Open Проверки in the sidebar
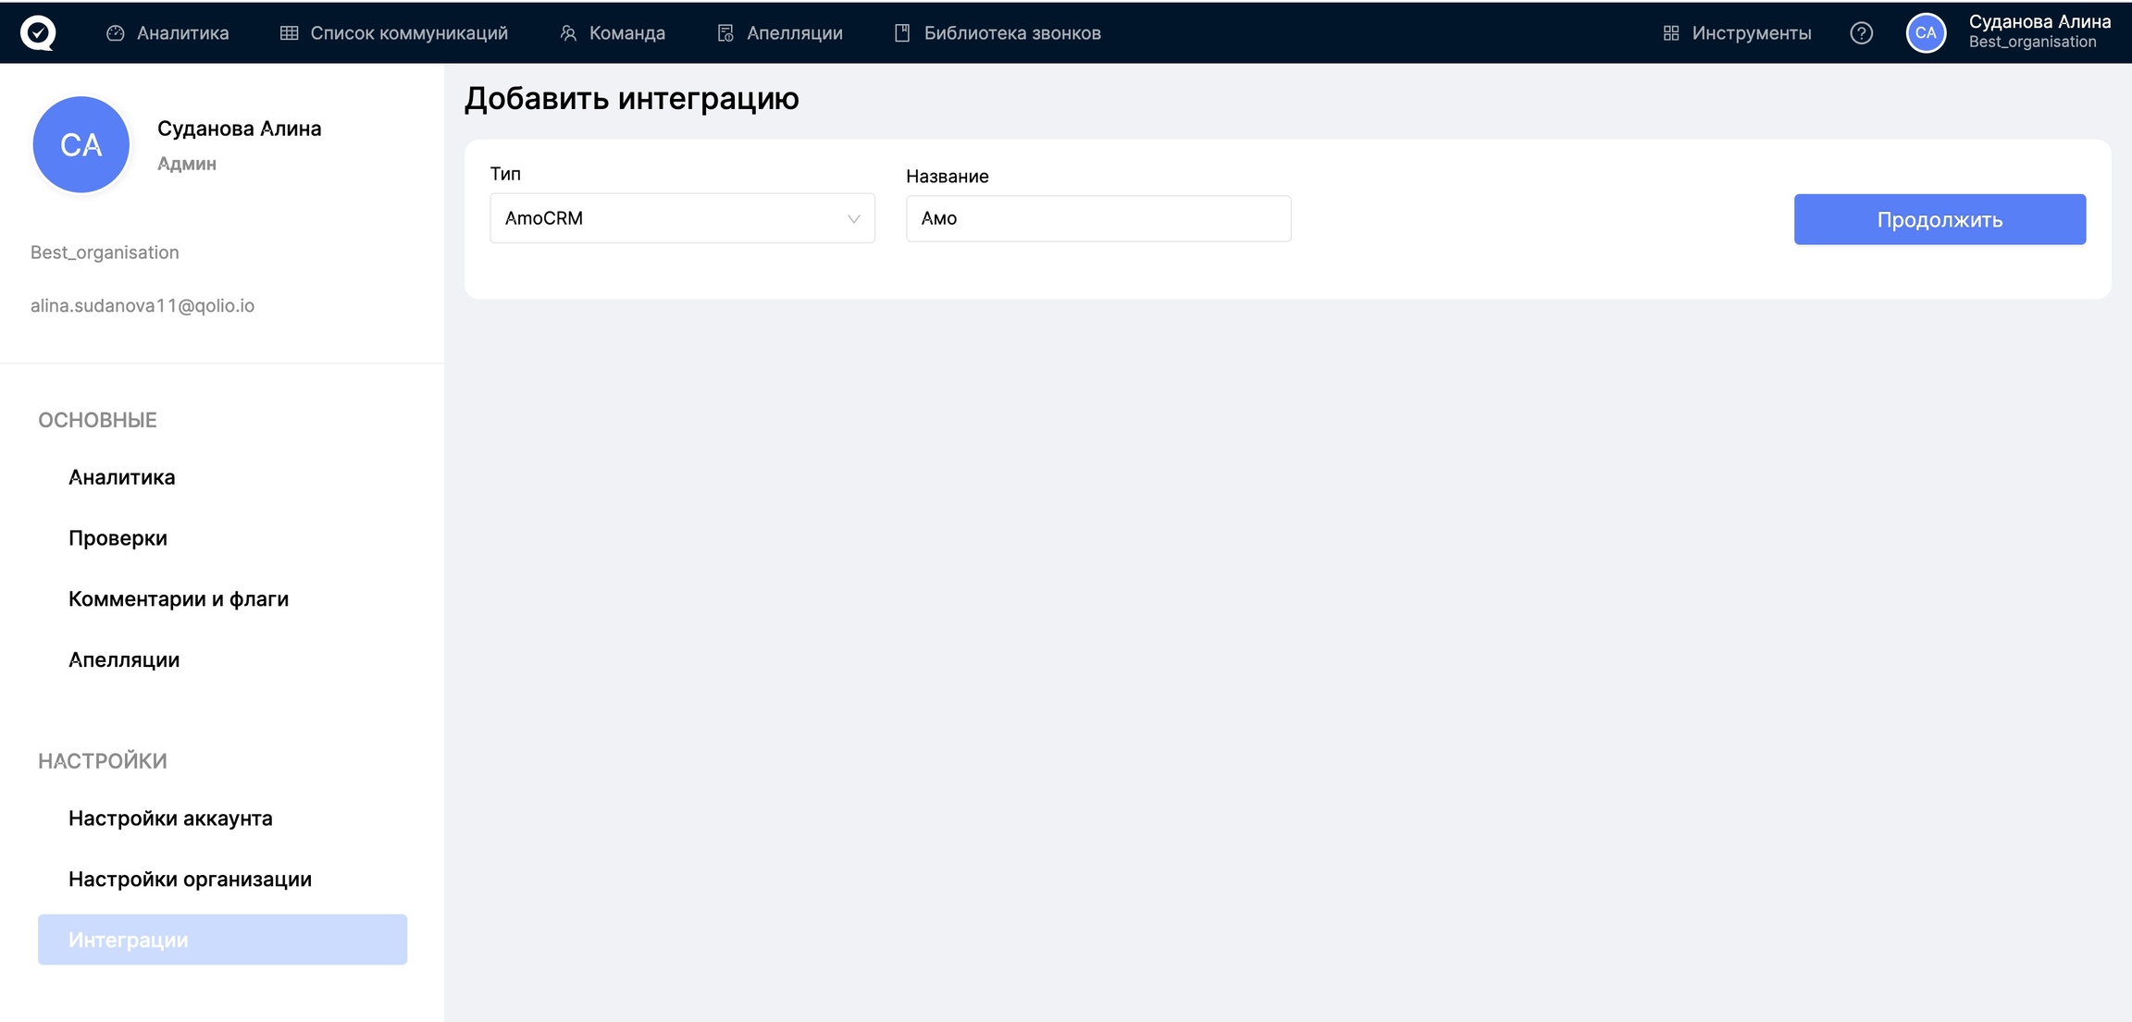The width and height of the screenshot is (2132, 1022). [x=118, y=538]
